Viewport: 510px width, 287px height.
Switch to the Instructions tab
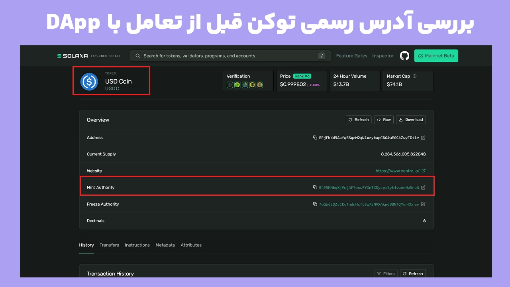tap(137, 245)
